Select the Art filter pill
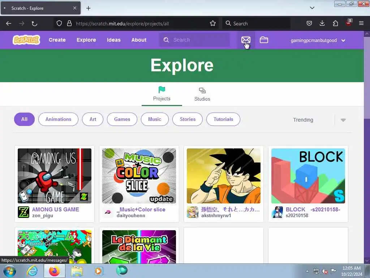Image resolution: width=370 pixels, height=278 pixels. point(93,119)
